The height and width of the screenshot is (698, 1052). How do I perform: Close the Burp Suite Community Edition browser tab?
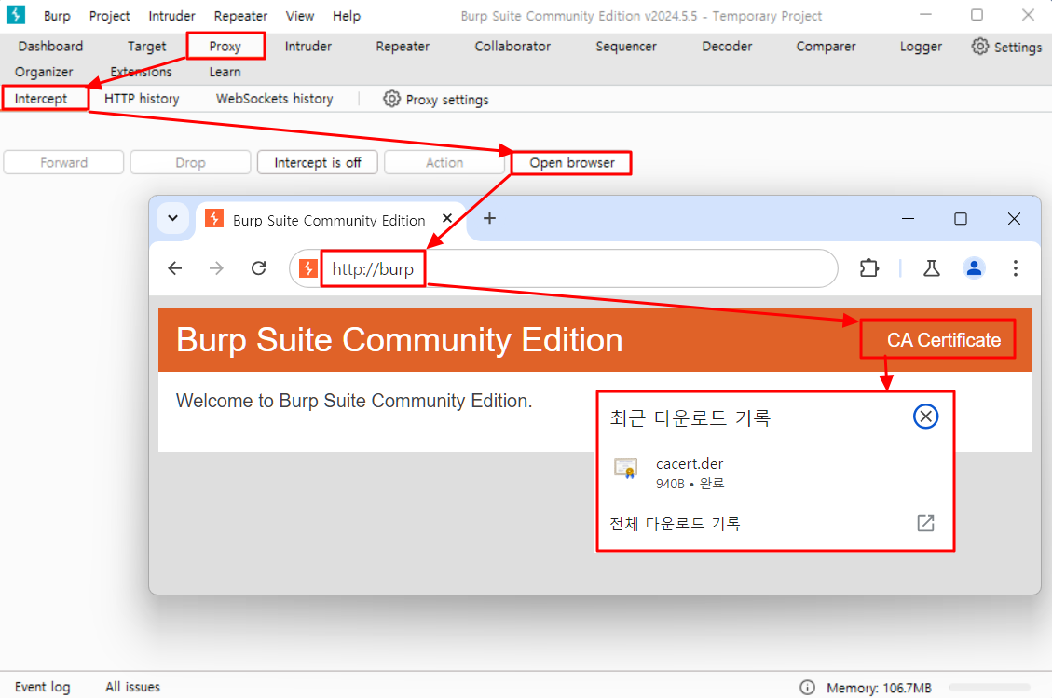(x=447, y=219)
